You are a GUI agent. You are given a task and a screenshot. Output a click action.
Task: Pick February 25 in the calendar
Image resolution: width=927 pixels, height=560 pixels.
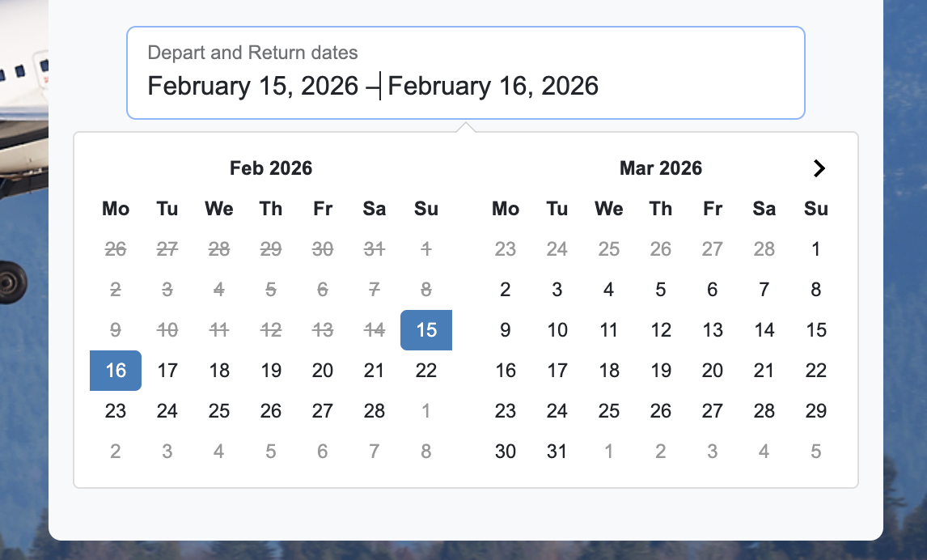(218, 411)
